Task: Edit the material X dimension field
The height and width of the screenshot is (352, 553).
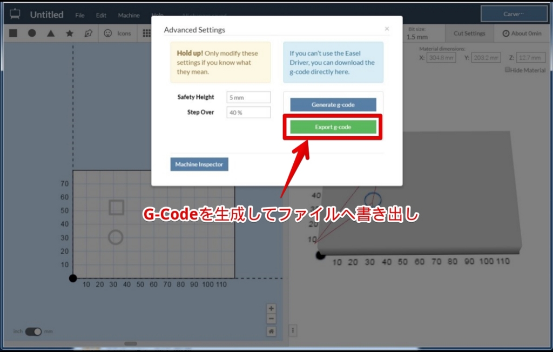Action: coord(441,57)
